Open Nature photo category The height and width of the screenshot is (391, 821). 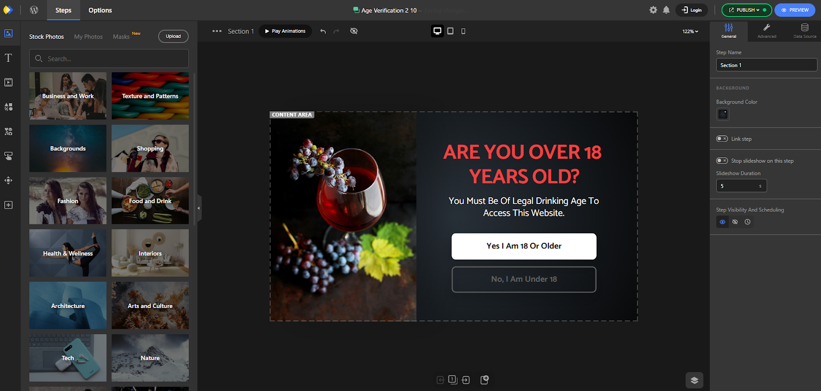(x=150, y=358)
